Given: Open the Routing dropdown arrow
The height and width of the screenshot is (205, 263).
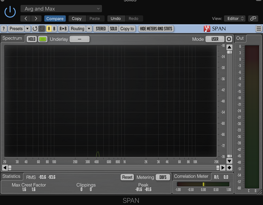Looking at the screenshot, I should 89,29.
